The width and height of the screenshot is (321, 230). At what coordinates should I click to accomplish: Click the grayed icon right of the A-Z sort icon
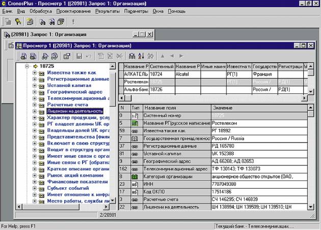pyautogui.click(x=150, y=56)
